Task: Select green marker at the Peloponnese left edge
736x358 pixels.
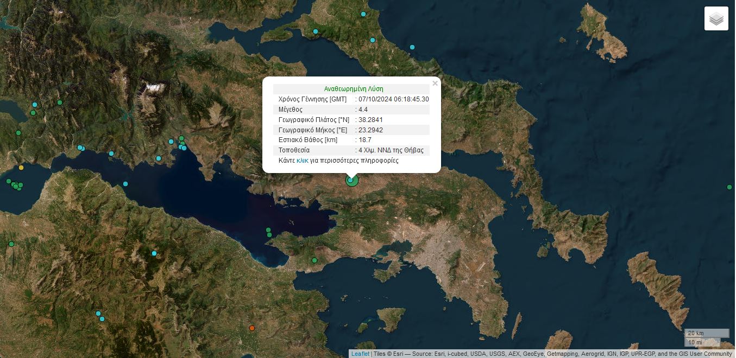Action: (11, 244)
